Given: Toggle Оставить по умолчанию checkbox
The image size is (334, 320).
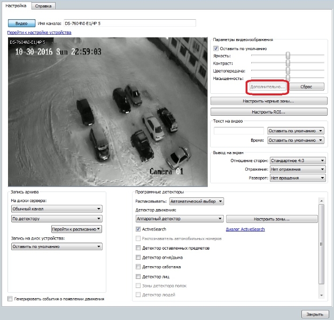Looking at the screenshot, I should 216,49.
